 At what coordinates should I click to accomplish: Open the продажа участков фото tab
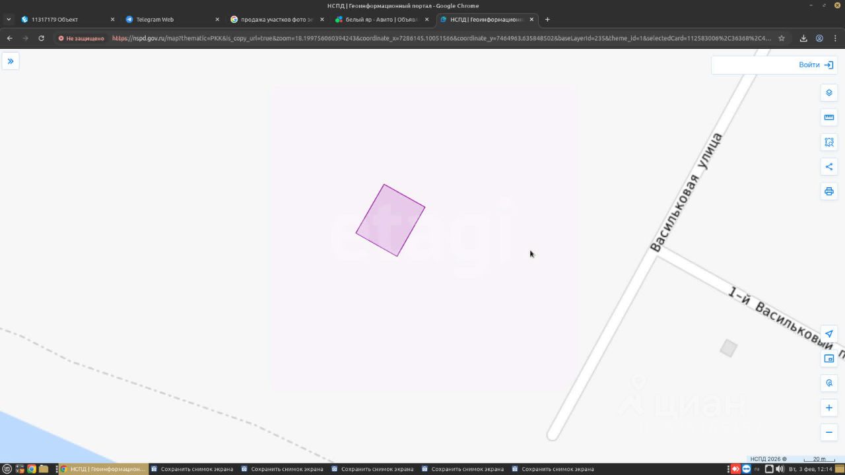(276, 20)
